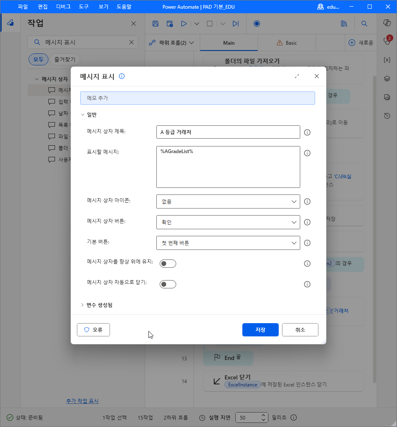Increase run delay with stepper up arrow
Screen dimensions: 397x427
pos(263,415)
